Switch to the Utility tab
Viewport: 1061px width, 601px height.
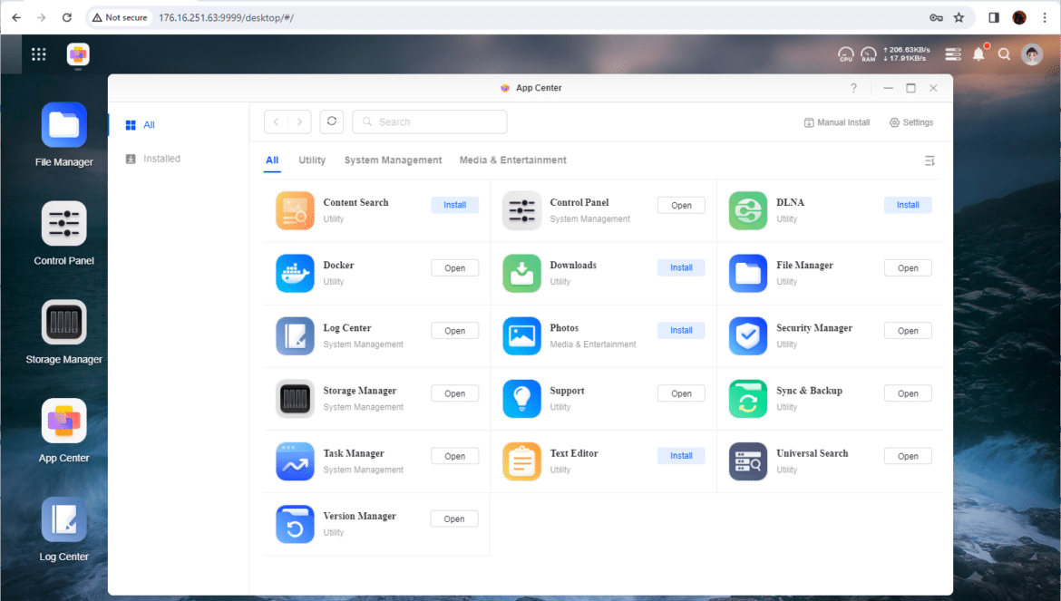click(x=312, y=160)
